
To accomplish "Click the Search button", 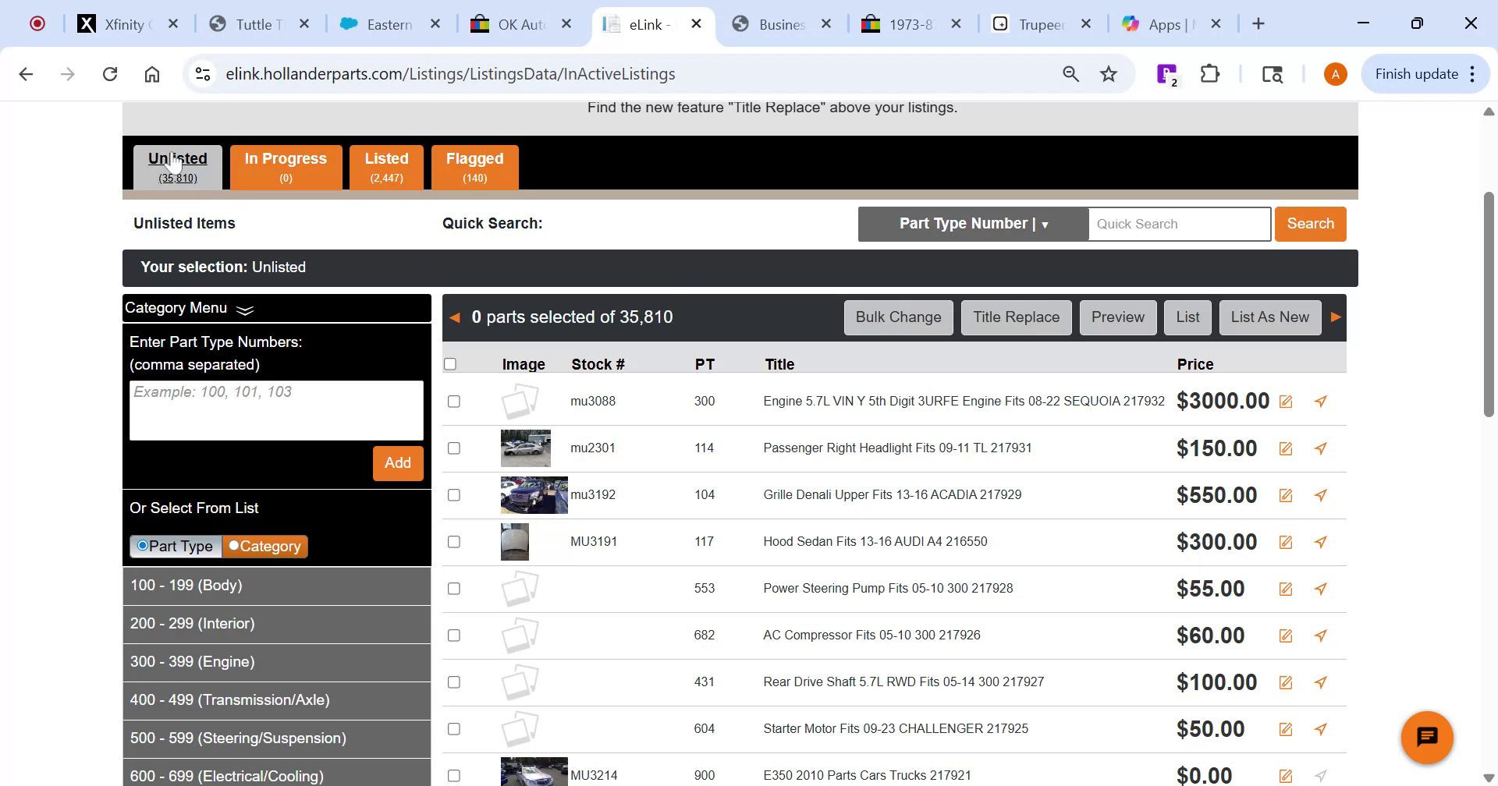I will coord(1310,224).
